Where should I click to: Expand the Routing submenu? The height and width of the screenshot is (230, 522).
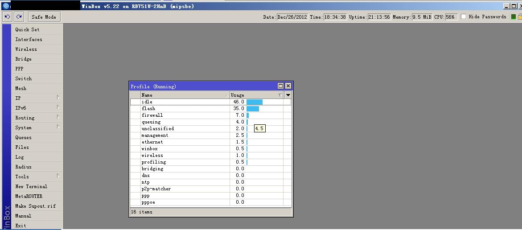37,118
